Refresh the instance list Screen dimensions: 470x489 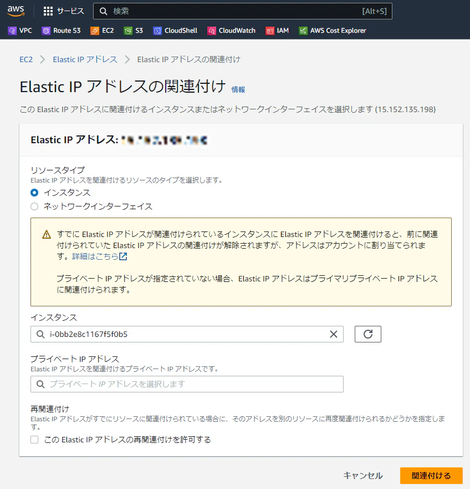[368, 334]
